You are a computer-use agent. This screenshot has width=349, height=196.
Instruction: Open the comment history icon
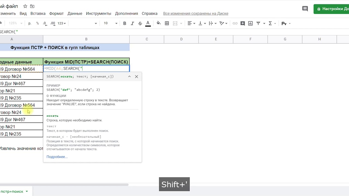click(x=305, y=9)
